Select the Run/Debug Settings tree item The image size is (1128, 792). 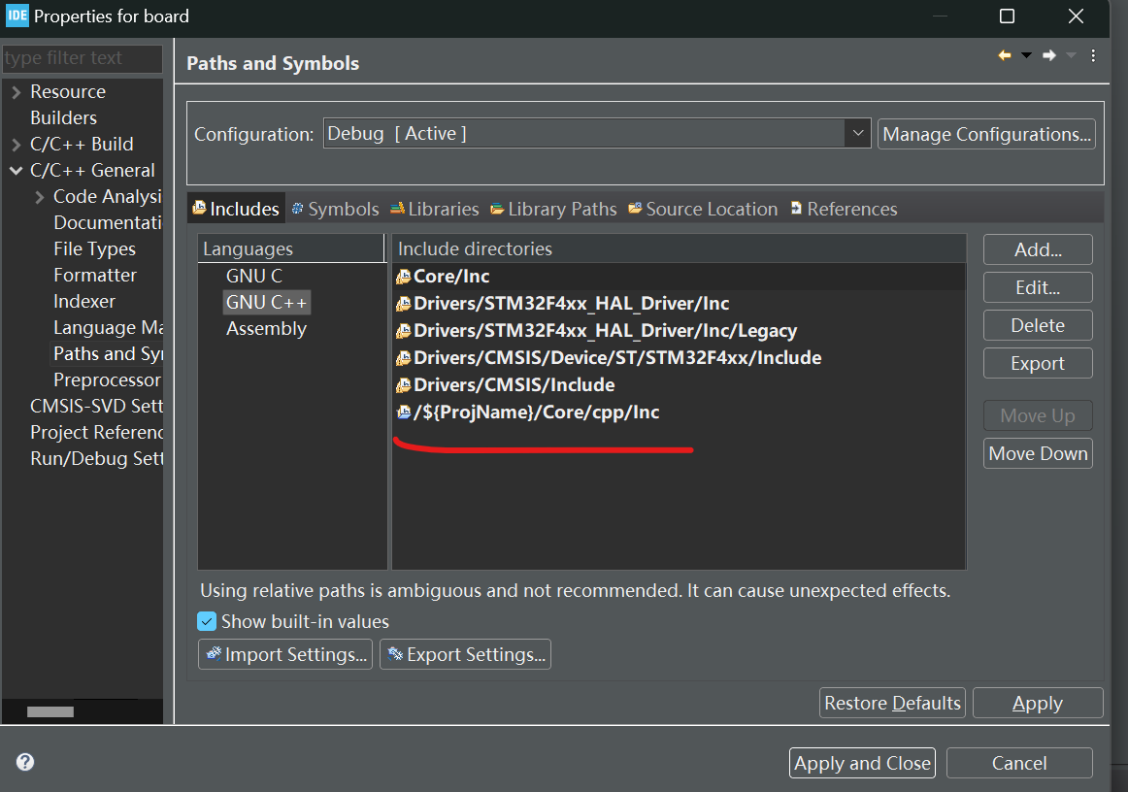point(96,459)
